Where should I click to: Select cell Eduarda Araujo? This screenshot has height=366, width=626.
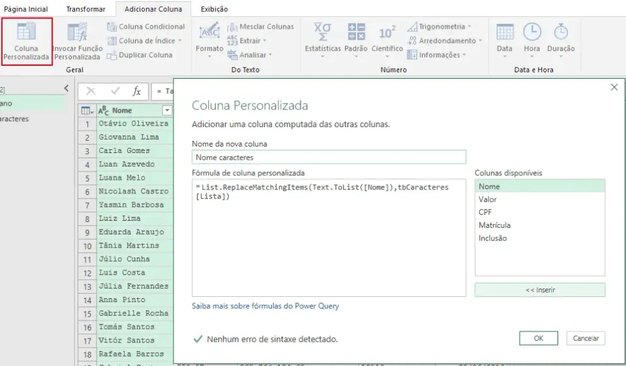(135, 232)
